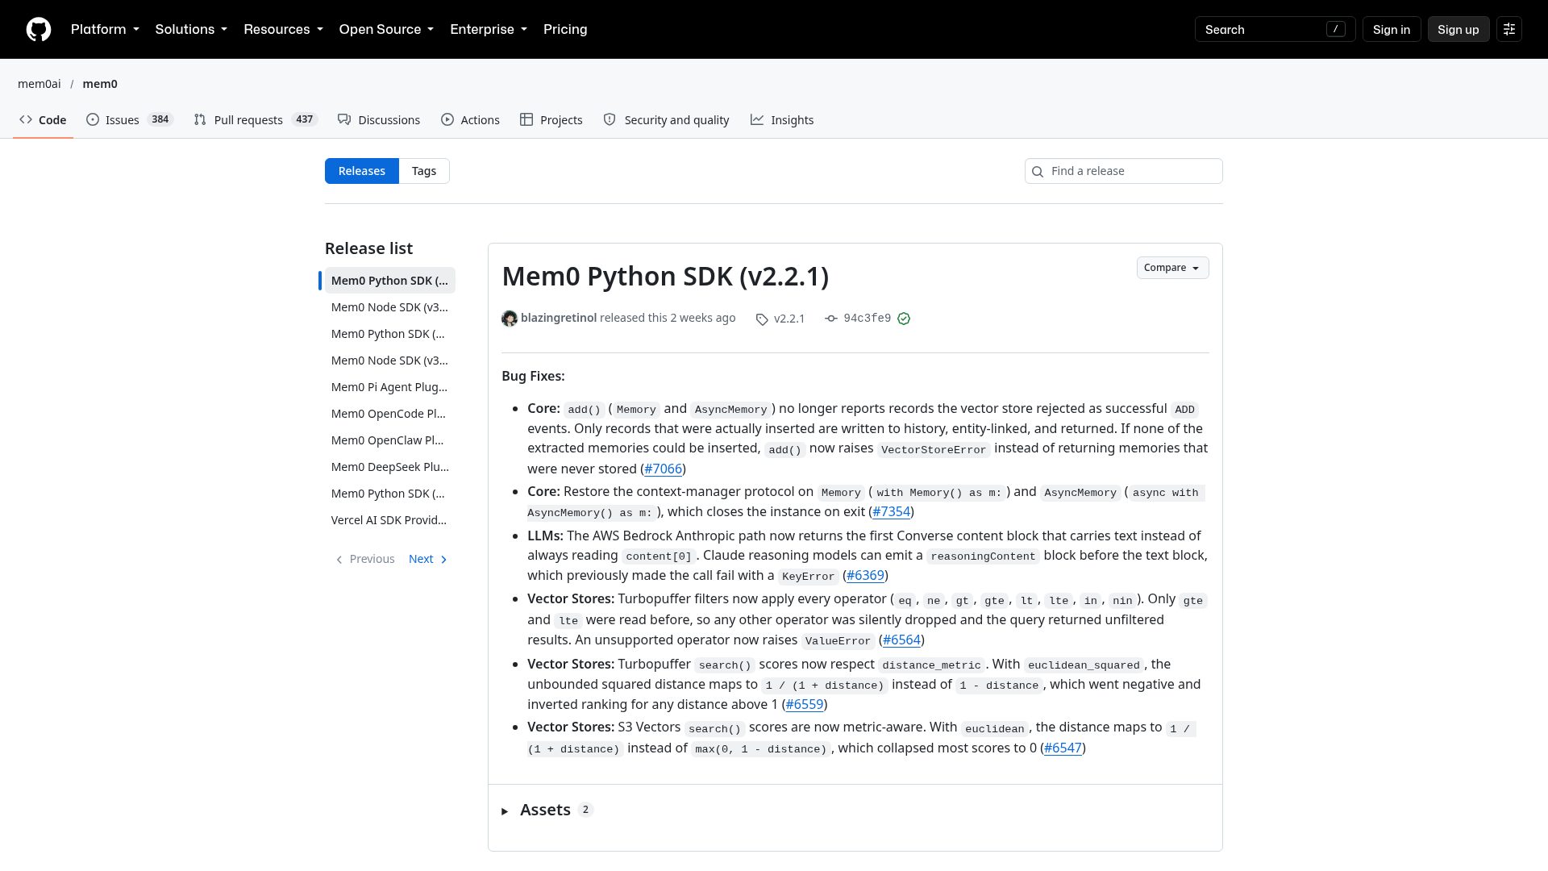This screenshot has height=871, width=1548.
Task: Select Mem0 Pi Agent Plug... release
Action: pos(389,387)
